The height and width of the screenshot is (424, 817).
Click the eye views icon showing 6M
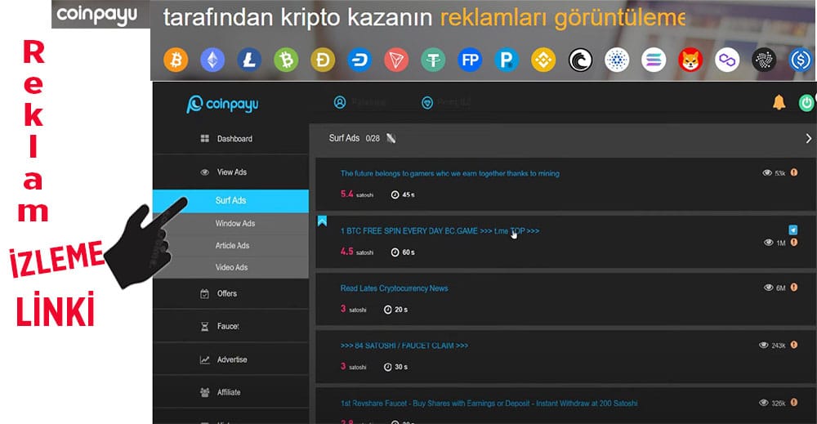769,288
